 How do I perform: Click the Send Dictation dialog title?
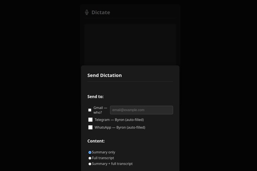coord(105,75)
